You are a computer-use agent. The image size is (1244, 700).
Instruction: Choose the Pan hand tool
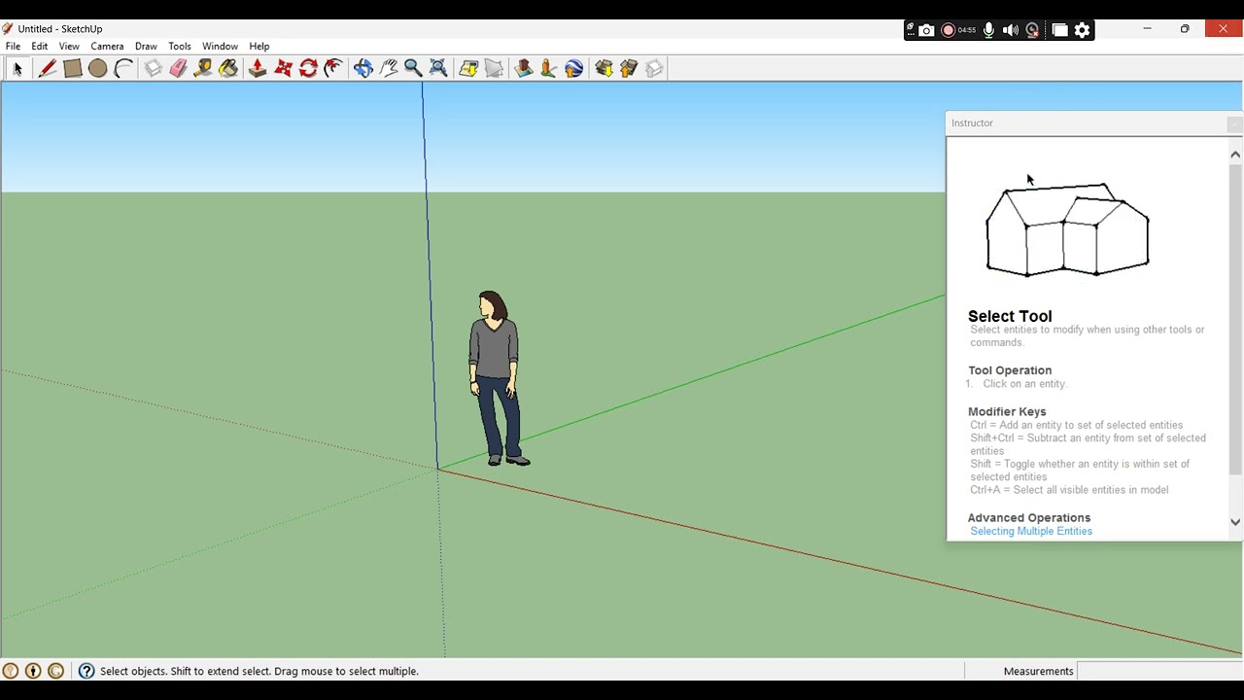[388, 68]
